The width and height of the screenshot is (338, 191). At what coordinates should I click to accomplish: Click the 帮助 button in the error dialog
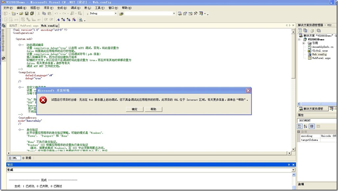pyautogui.click(x=153, y=109)
